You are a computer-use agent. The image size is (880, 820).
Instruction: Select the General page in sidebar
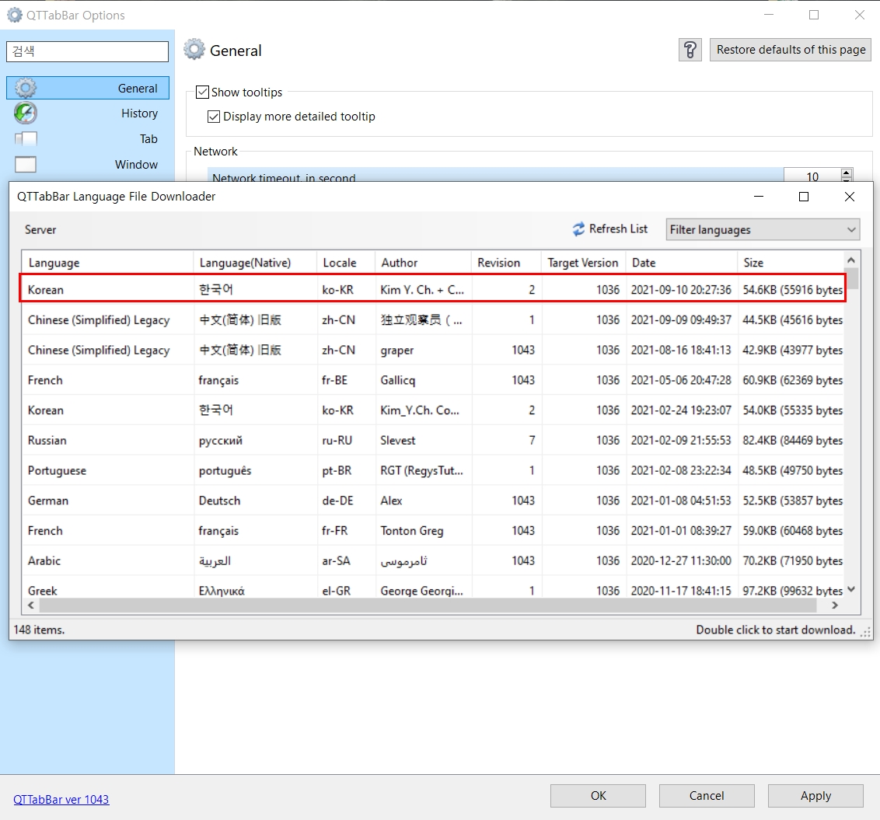(88, 88)
